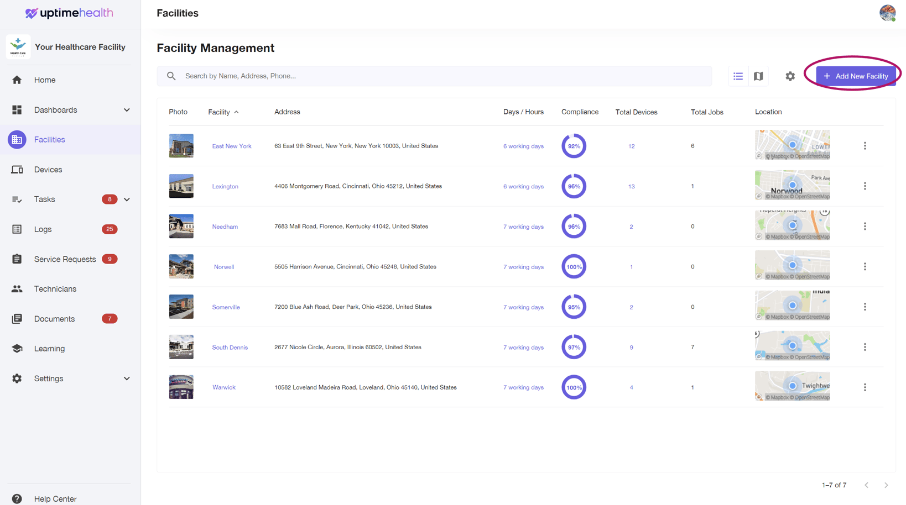Click the uptimehealth logo
The image size is (906, 505).
pyautogui.click(x=69, y=13)
